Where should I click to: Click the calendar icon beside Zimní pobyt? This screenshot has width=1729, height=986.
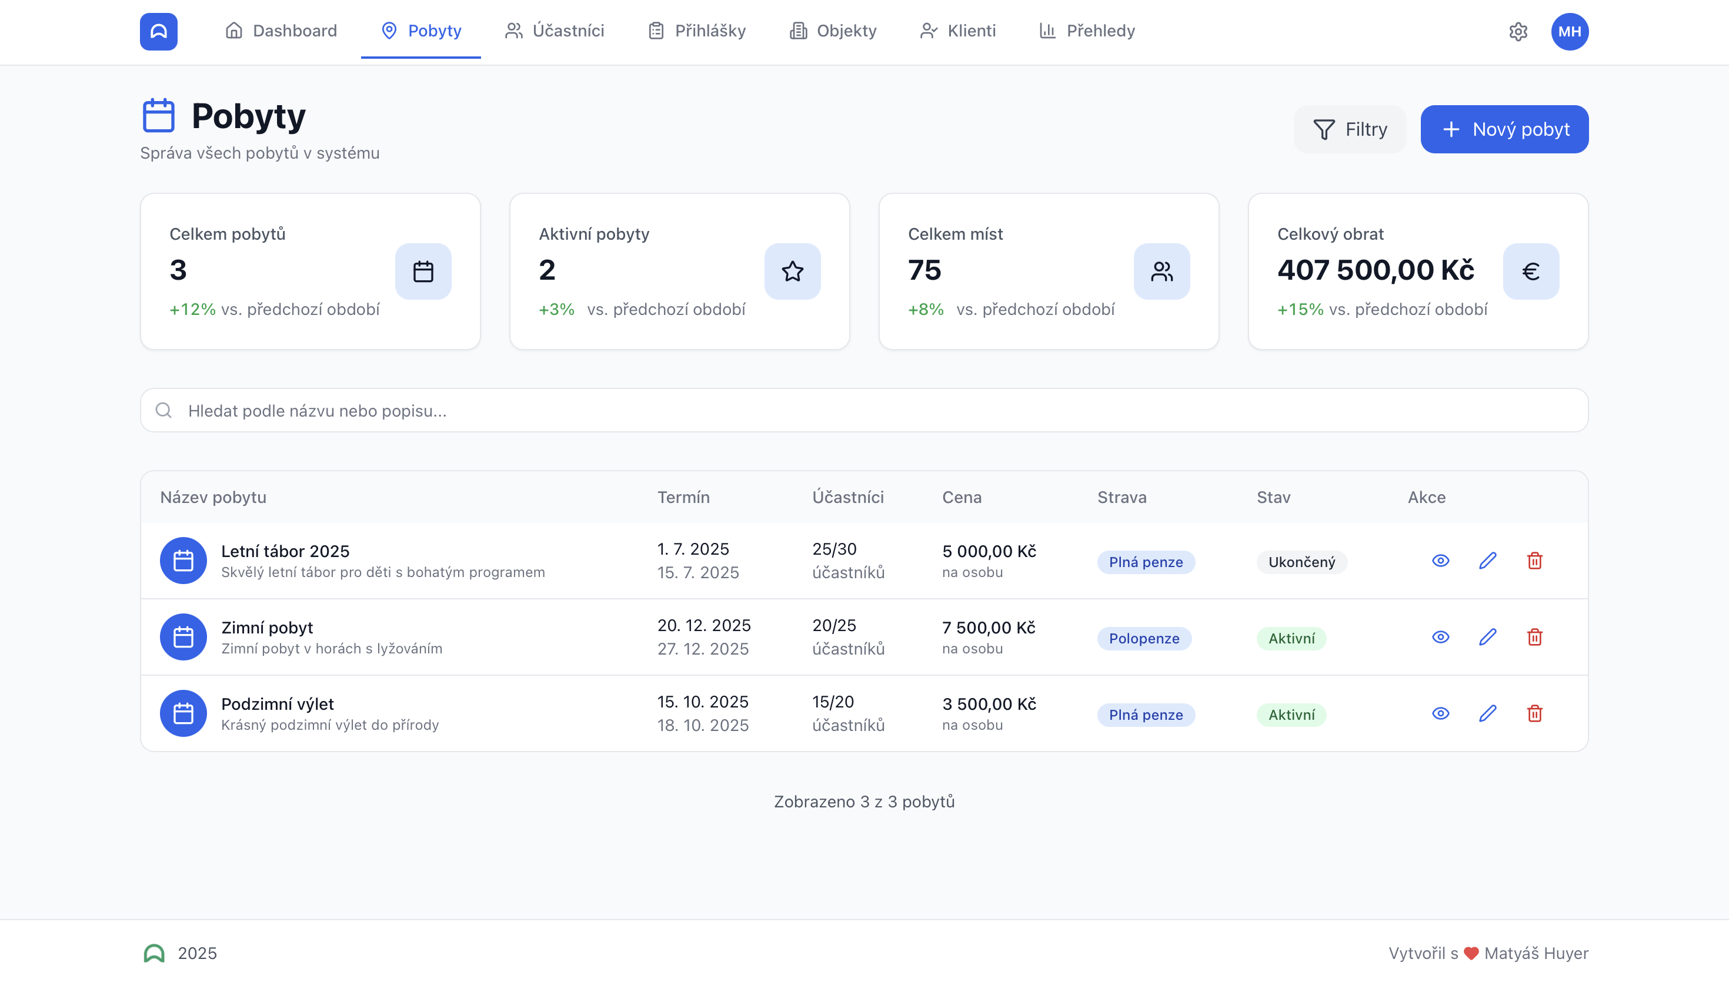coord(183,637)
